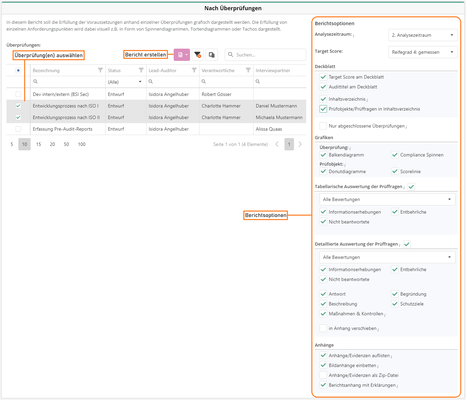This screenshot has height=400, width=466.
Task: Uncheck Compliance Spinnen graphic option
Action: coord(395,155)
